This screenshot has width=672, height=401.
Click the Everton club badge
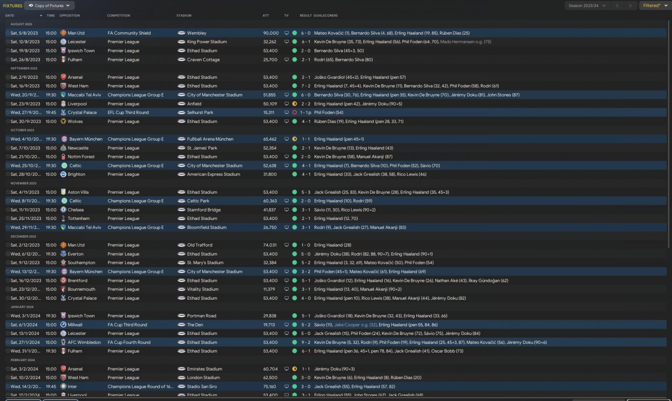[63, 254]
